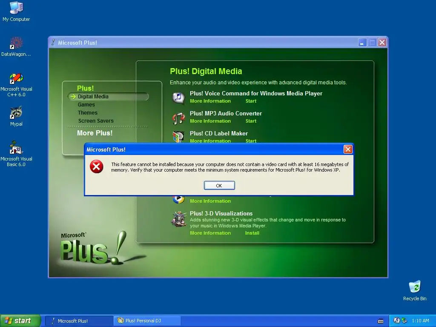Open More Information for CD Label Maker

210,141
